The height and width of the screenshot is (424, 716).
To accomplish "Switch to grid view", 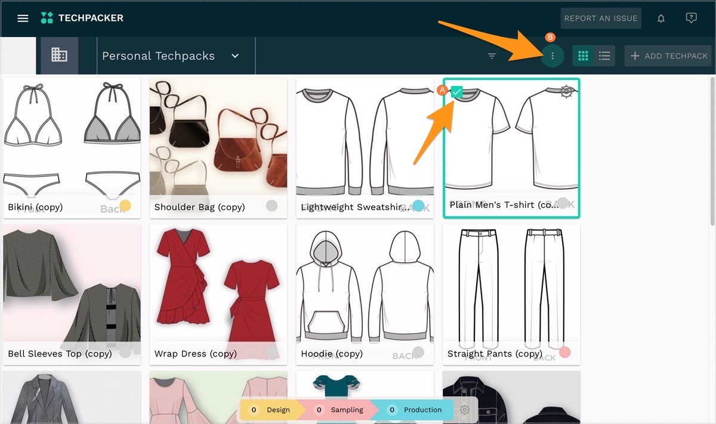I will click(x=584, y=56).
